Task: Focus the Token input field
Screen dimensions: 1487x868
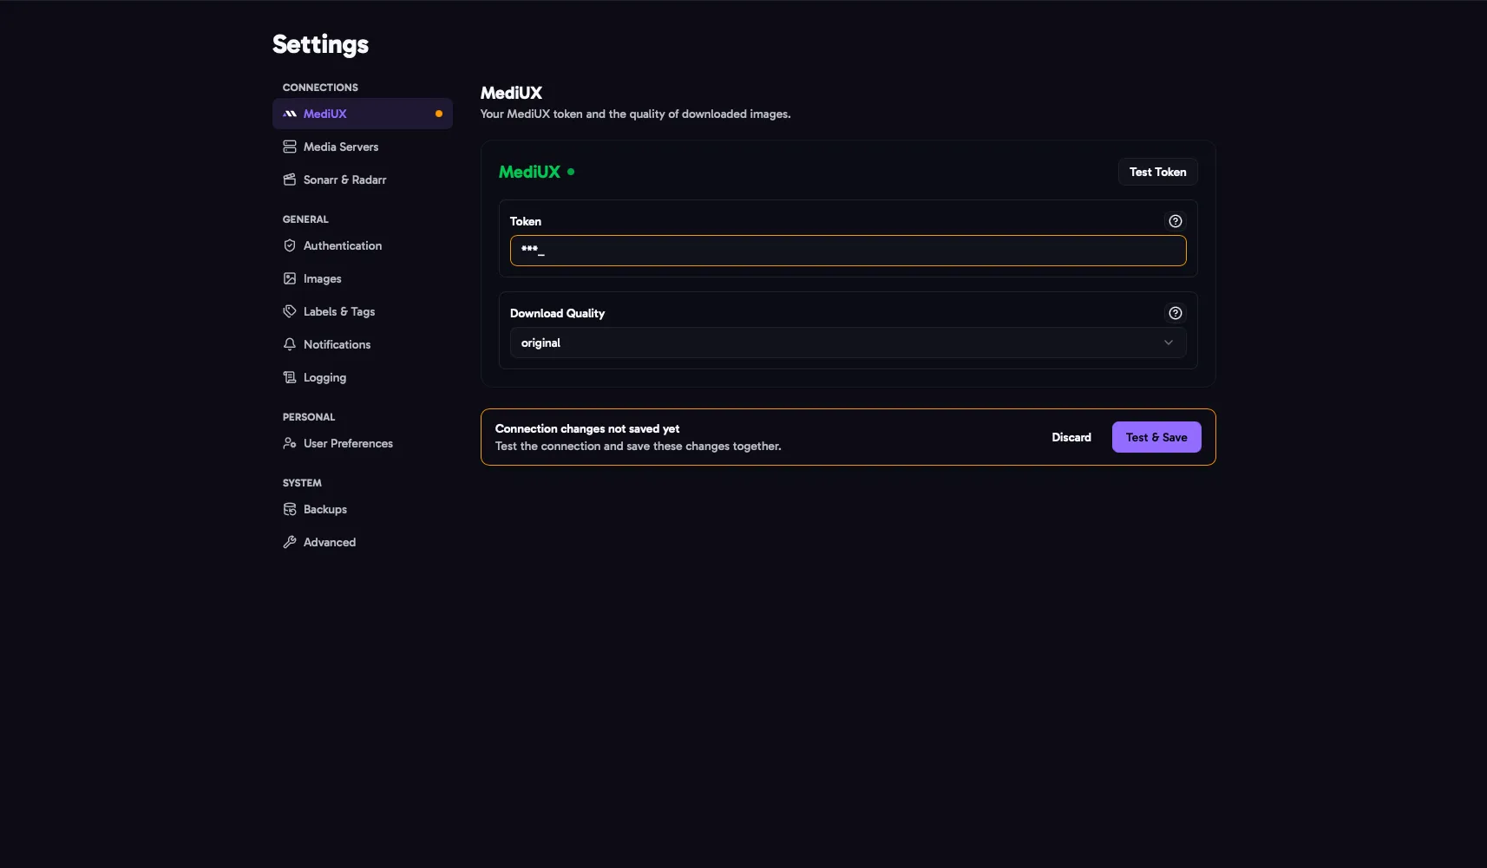Action: click(848, 251)
